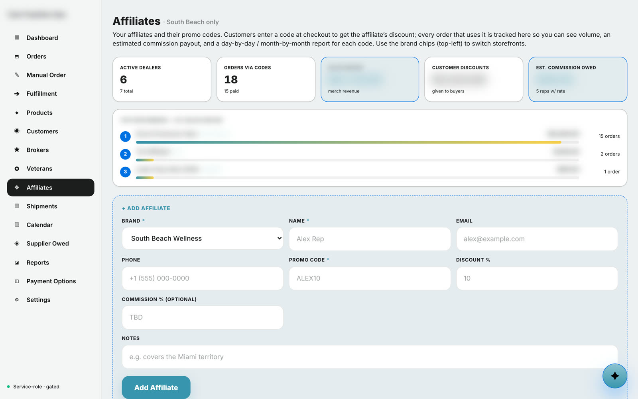The height and width of the screenshot is (399, 638).
Task: Click the Products diamond icon
Action: [17, 113]
